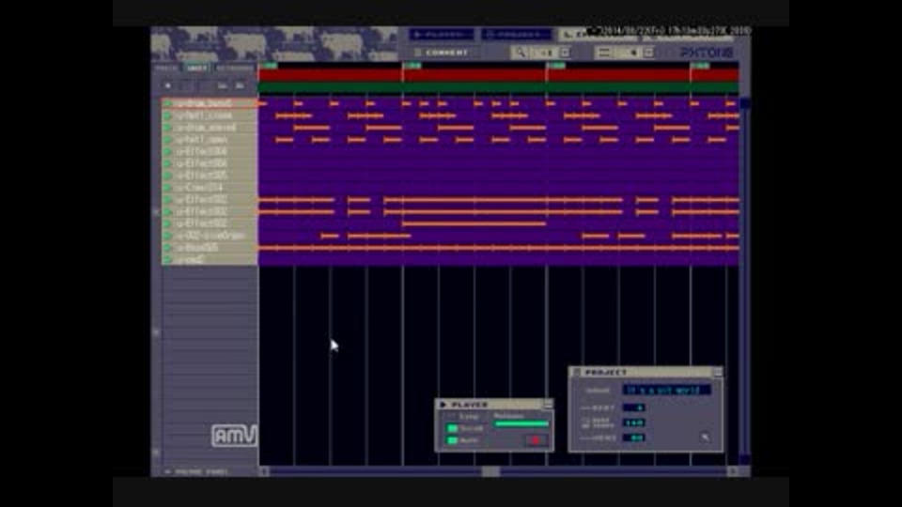Switch to the KEYBOARD tab
This screenshot has height=507, width=902.
234,68
